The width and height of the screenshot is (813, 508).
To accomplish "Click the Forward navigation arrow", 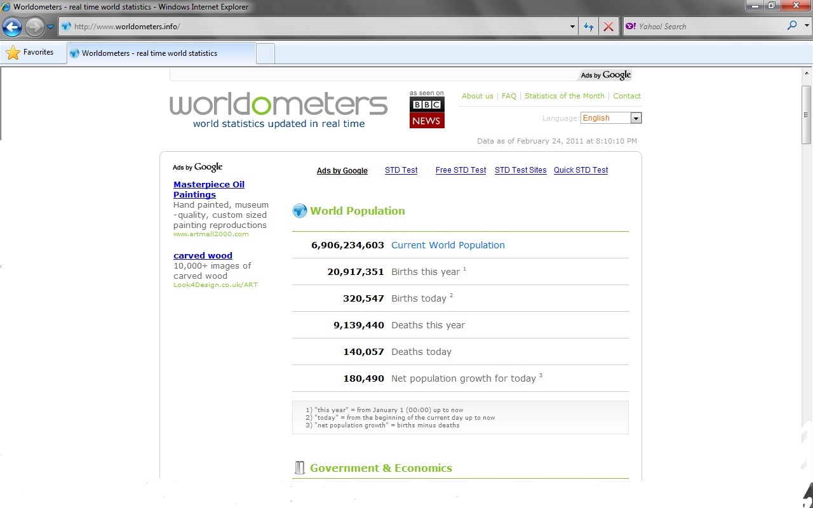I will click(x=34, y=27).
